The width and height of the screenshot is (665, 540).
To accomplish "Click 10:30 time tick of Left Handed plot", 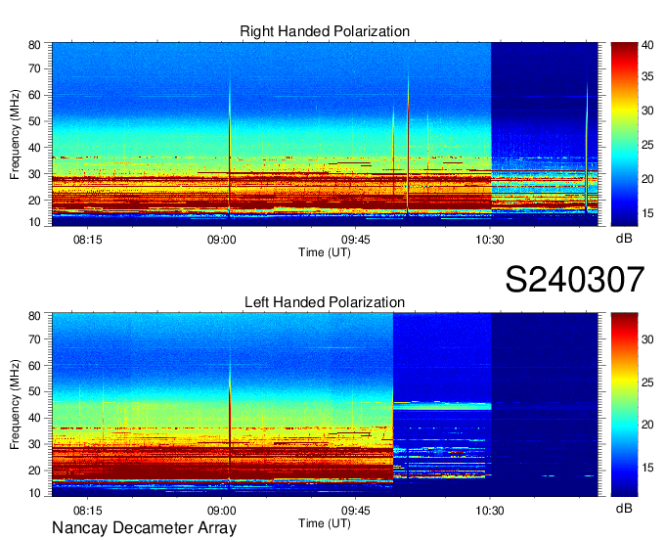I will tap(489, 511).
